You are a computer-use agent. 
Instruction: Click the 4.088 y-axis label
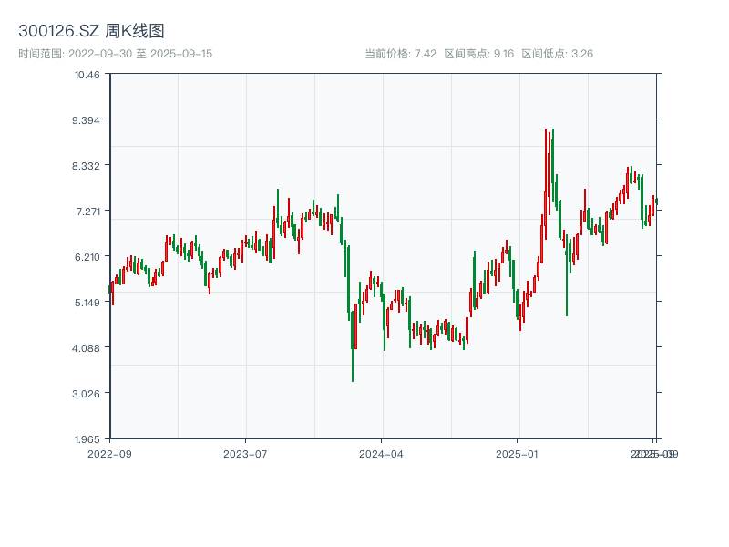pos(87,347)
